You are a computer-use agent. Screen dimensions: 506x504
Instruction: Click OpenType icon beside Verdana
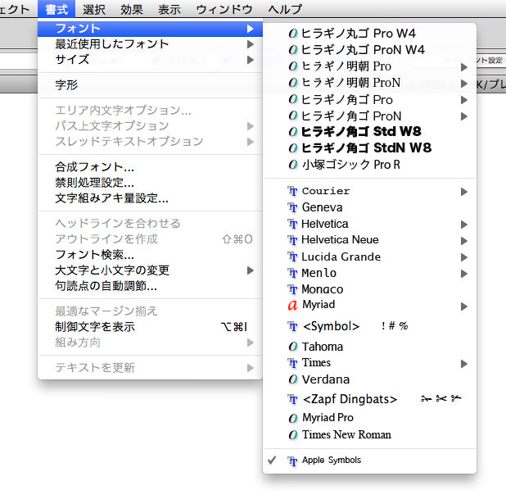(x=292, y=379)
